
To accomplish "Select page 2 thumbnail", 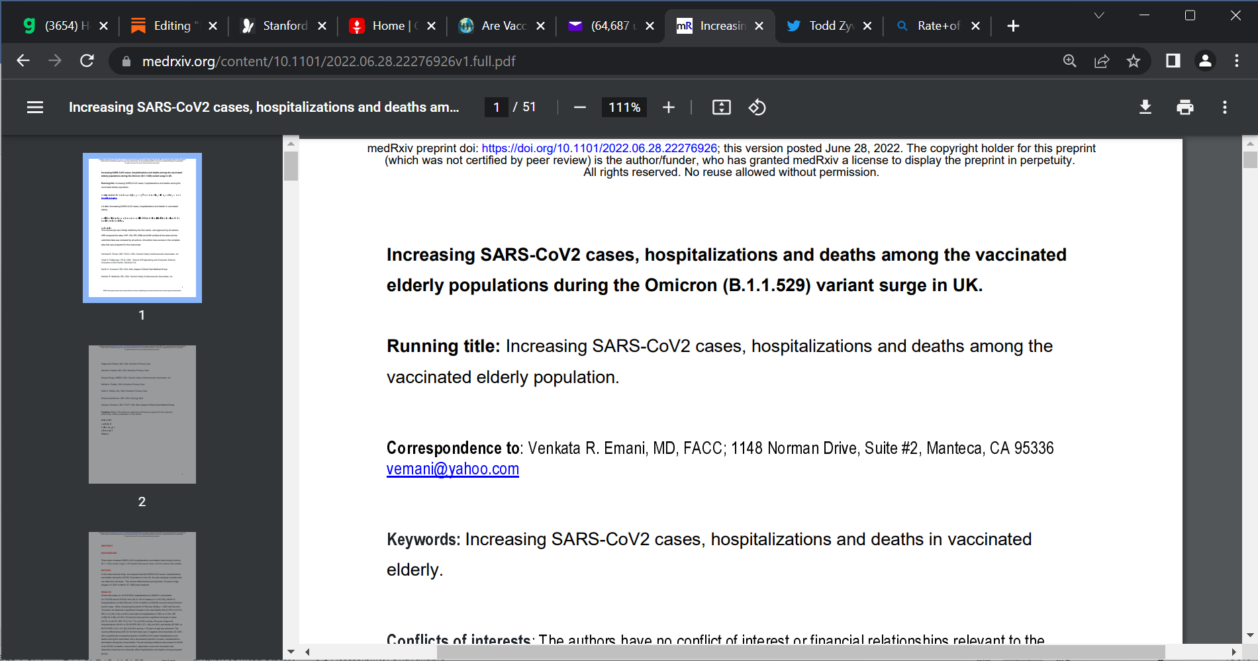I will 142,414.
